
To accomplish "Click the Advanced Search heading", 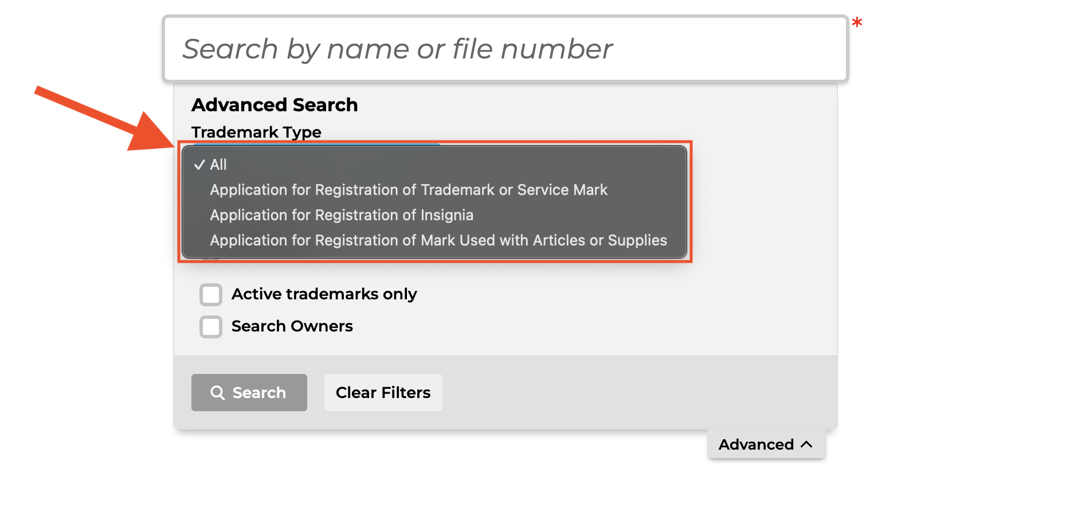I will tap(275, 105).
